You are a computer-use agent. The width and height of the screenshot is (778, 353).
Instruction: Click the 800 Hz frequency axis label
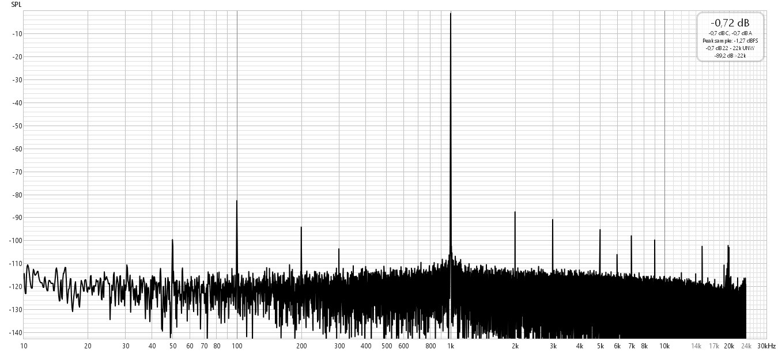point(430,346)
